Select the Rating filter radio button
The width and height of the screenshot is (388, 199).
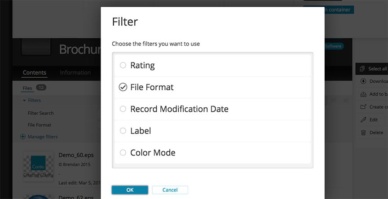tap(123, 65)
